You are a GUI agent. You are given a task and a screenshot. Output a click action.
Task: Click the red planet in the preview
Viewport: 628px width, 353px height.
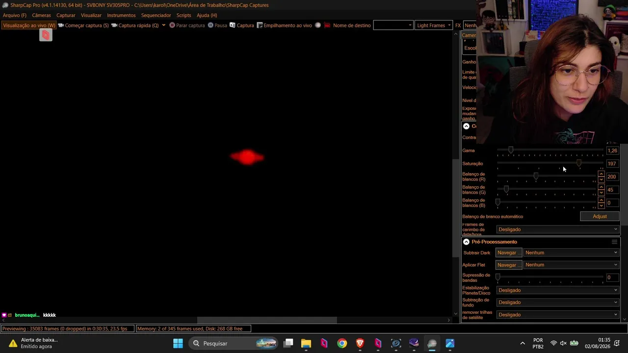[247, 157]
